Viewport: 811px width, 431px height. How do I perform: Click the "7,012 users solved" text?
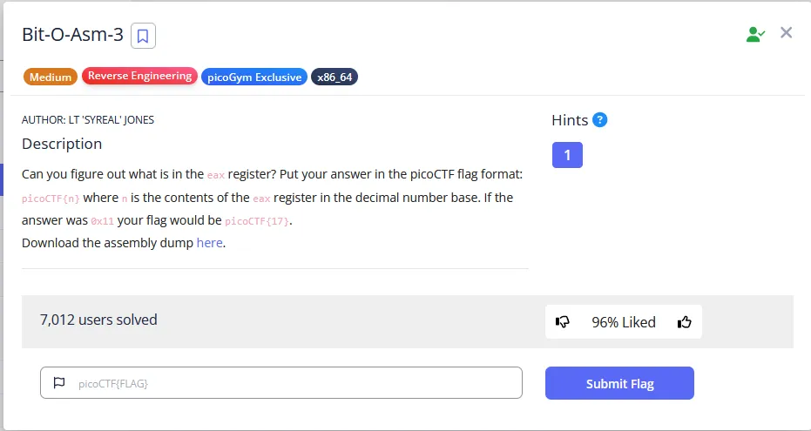pyautogui.click(x=98, y=320)
